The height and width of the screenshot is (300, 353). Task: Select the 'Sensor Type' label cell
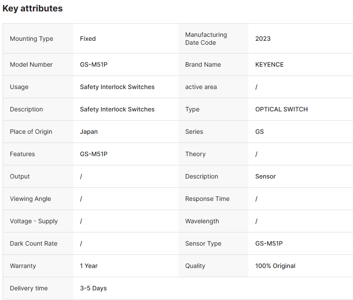203,243
